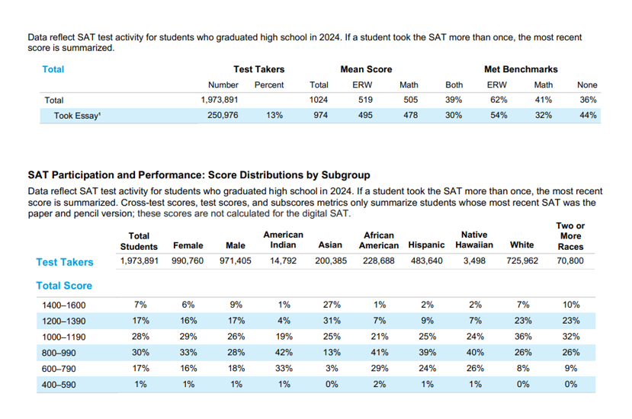Click the Two or More Races 10% in 1400–1600 row

[571, 305]
